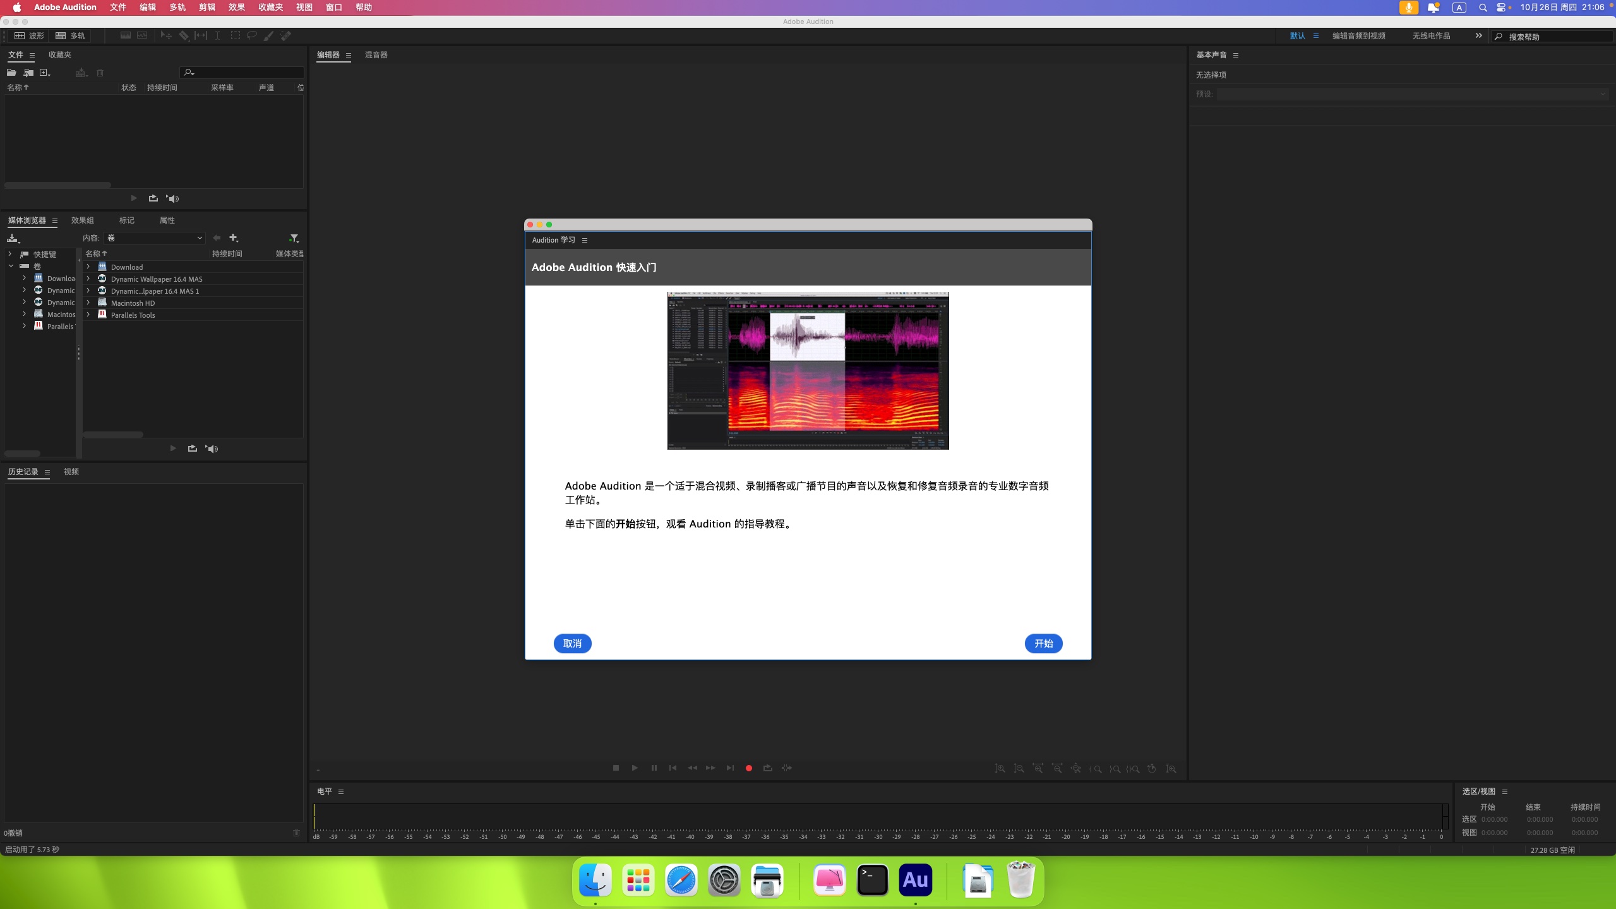
Task: Open the new file dropdown in Files panel
Action: (45, 73)
